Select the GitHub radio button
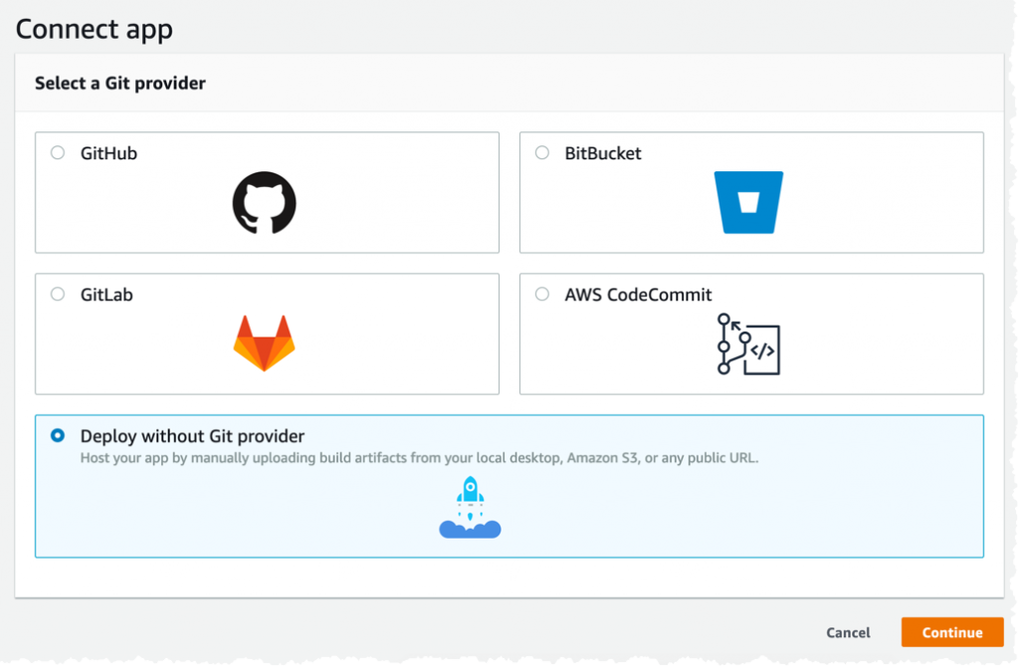Screen dimensions: 1019x666 [58, 153]
